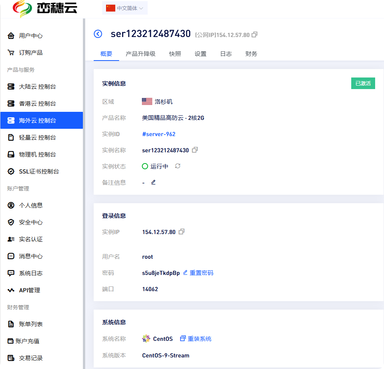
Task: Click the CentOS logo icon
Action: tap(146, 339)
